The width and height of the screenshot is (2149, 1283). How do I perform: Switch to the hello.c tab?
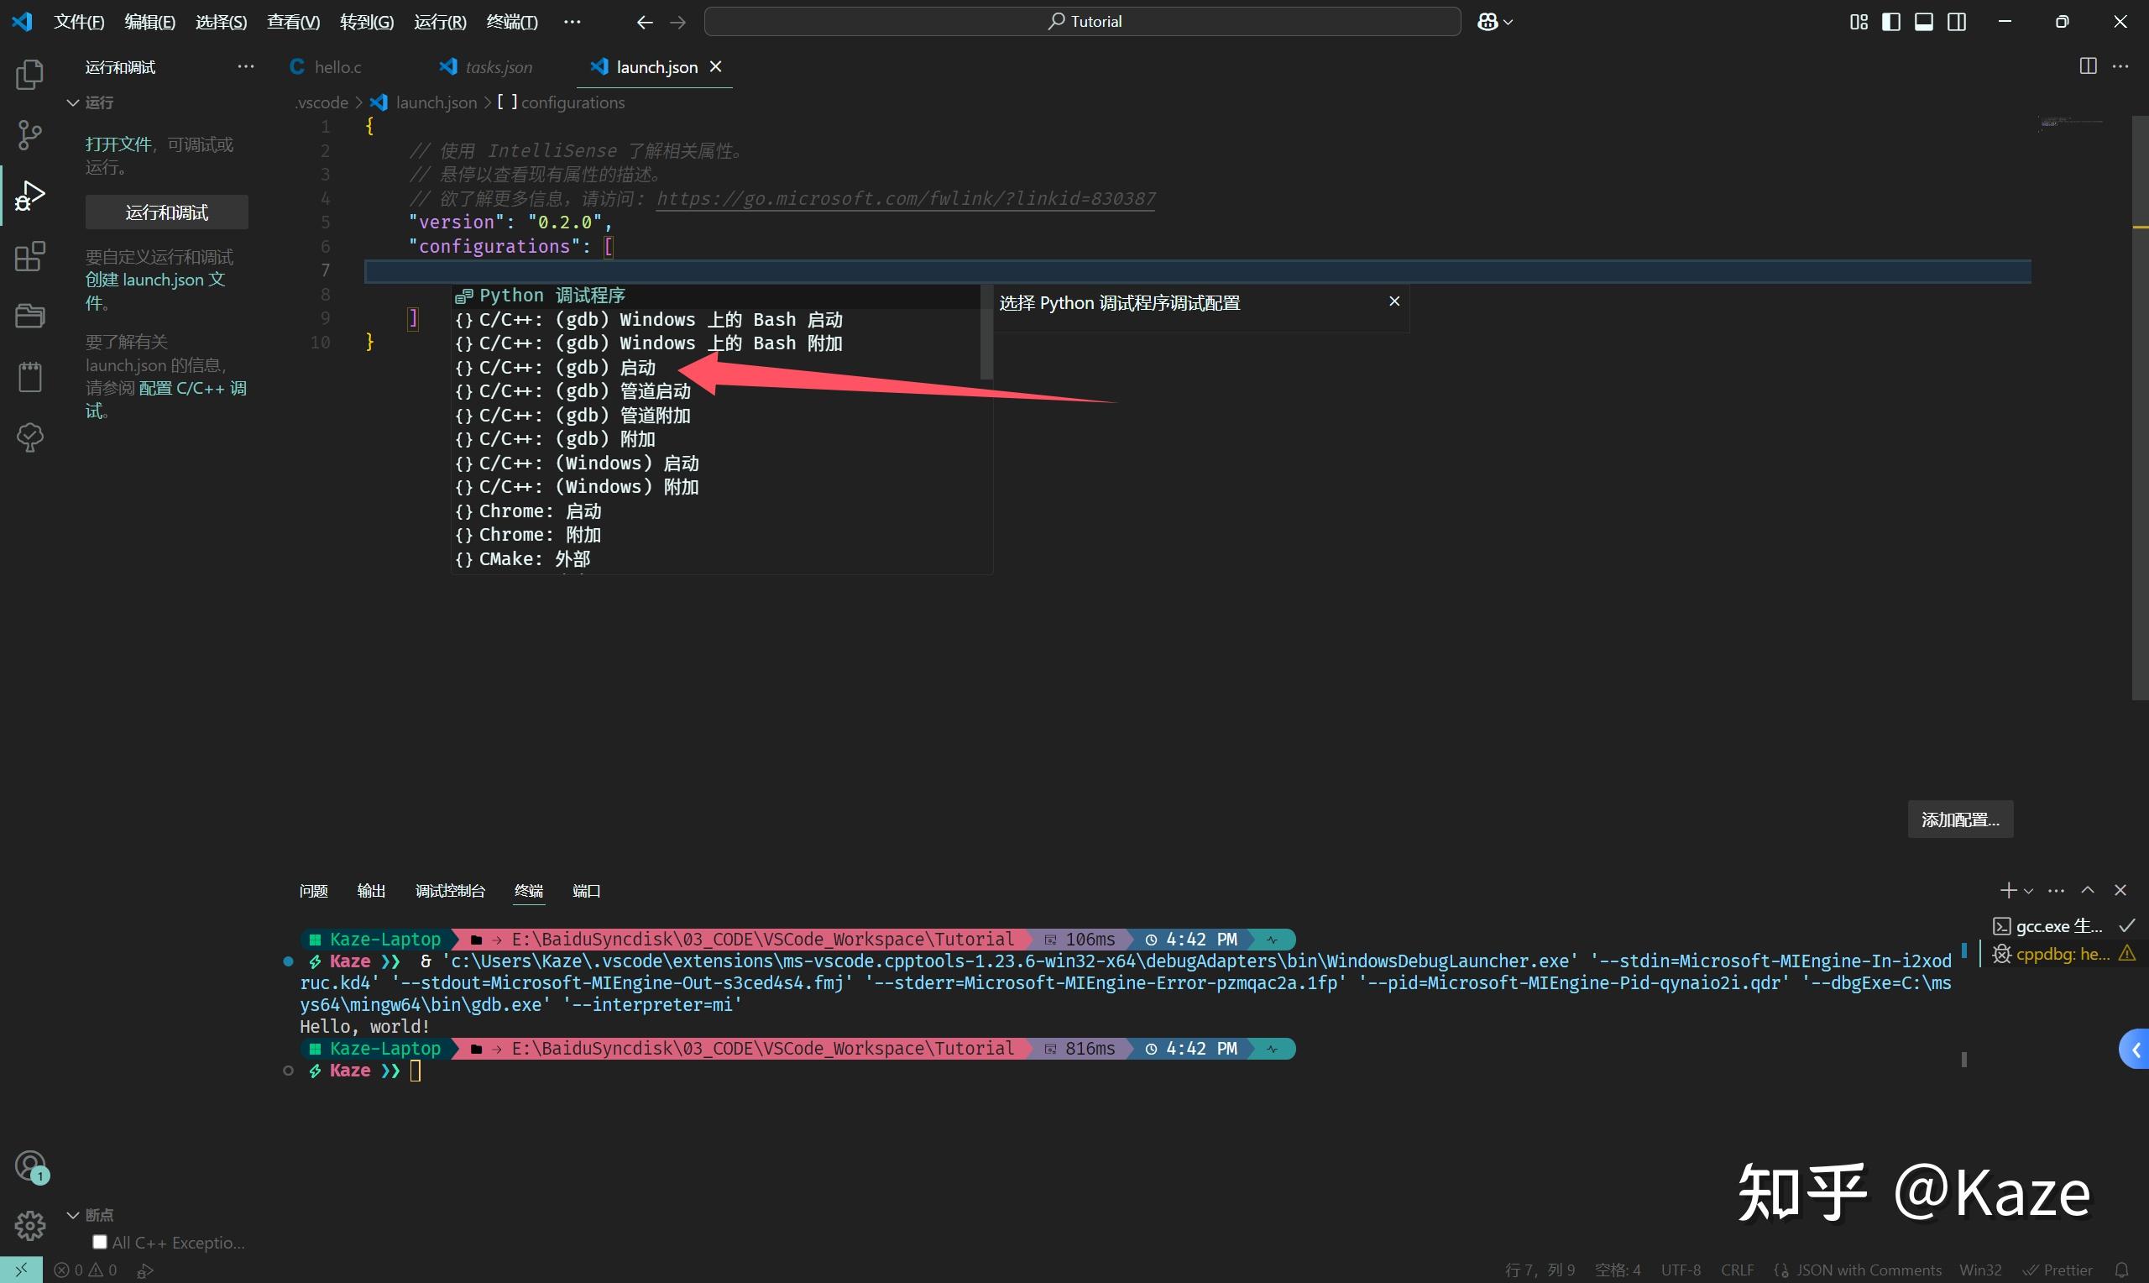point(337,65)
